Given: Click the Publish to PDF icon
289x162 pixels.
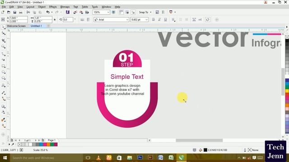Looking at the screenshot, I should 87,12.
